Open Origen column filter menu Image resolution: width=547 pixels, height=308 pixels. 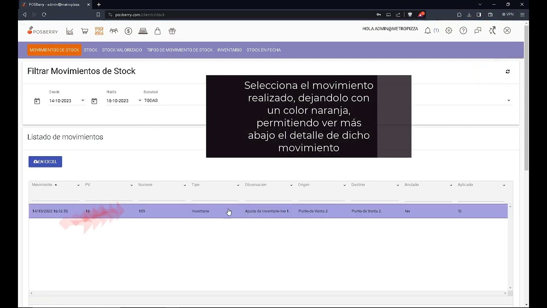click(x=344, y=185)
